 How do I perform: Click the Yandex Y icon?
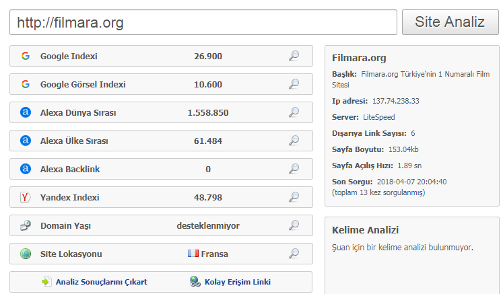25,197
